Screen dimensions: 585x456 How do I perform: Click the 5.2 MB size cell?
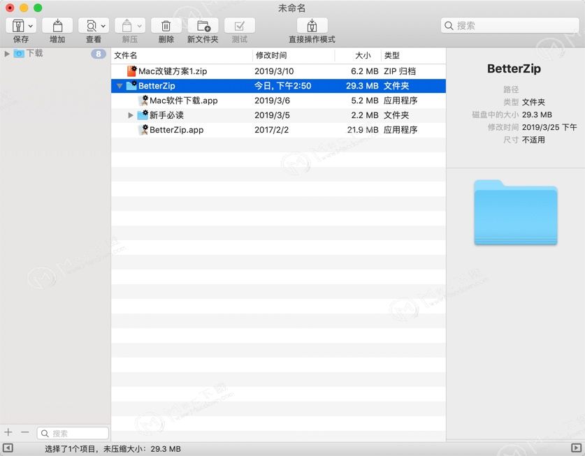tap(365, 101)
